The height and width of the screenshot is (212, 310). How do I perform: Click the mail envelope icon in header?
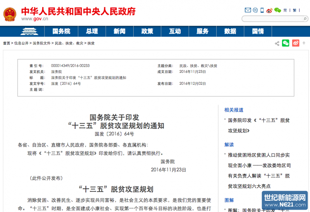click(248, 10)
